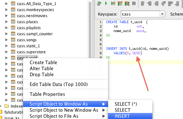Expand the cass.static_1 table node
The image size is (183, 119).
(7, 46)
